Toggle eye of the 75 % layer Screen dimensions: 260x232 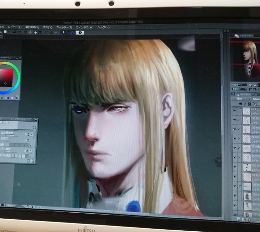(234, 148)
